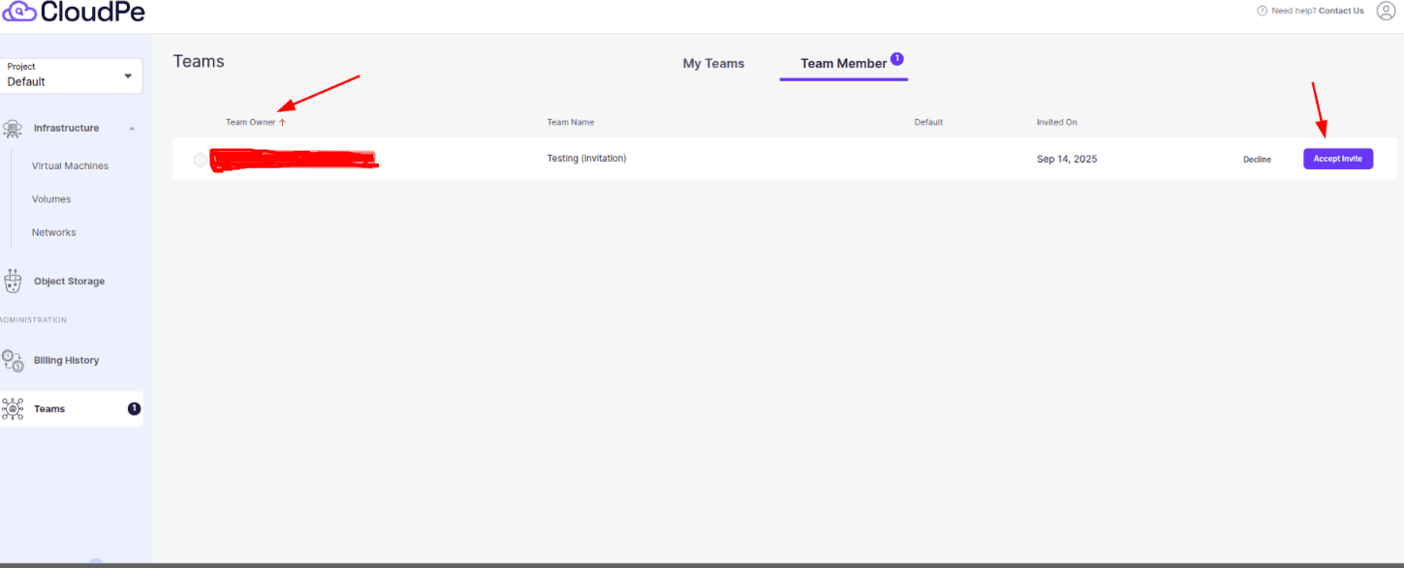Open Object Storage from the sidebar

[x=13, y=281]
